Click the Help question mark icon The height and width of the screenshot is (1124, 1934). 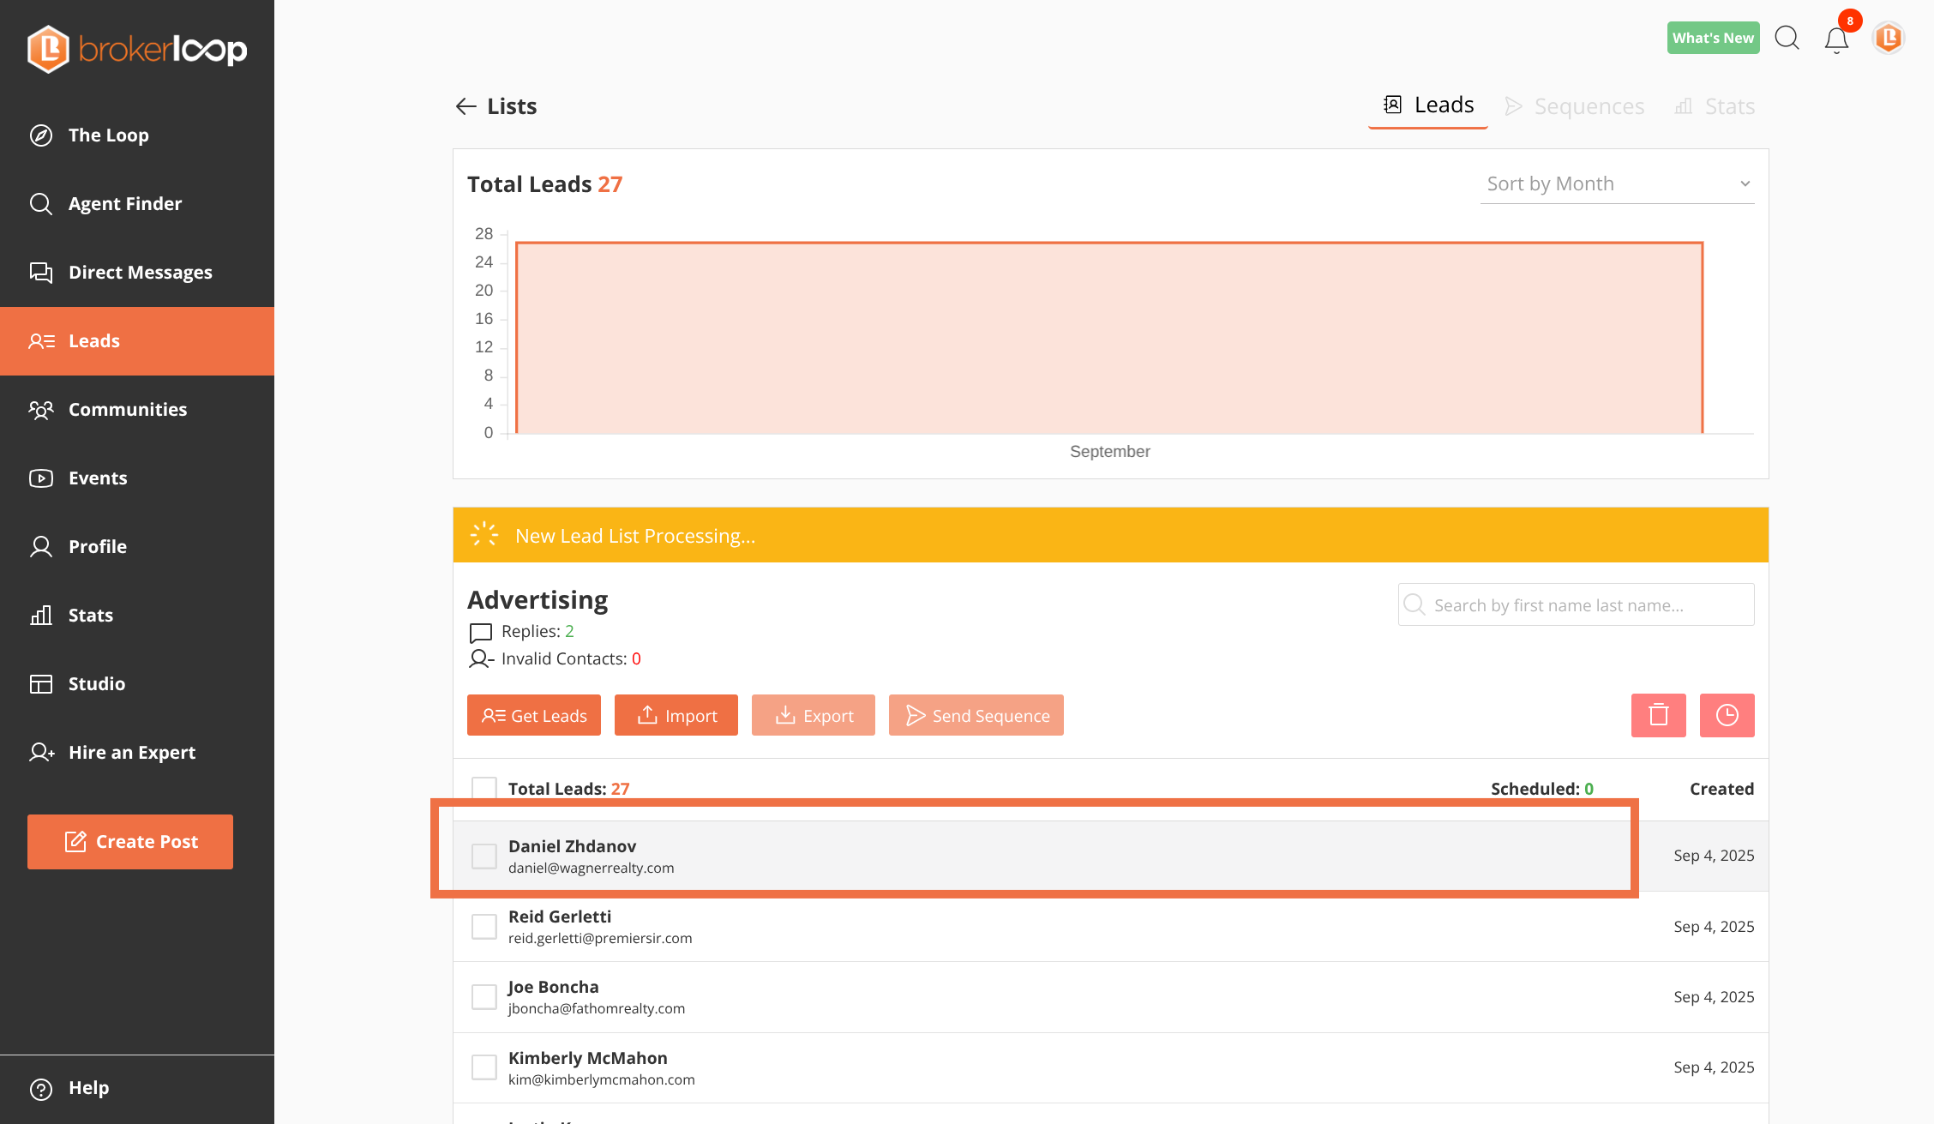coord(41,1089)
